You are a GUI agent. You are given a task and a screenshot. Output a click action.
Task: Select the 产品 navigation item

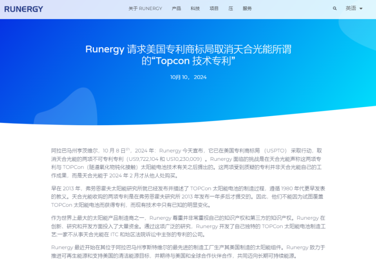tap(176, 8)
